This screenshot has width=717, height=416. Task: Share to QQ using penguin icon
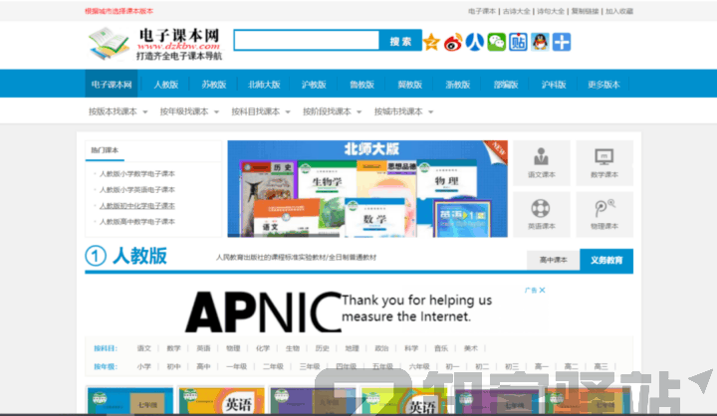(x=540, y=42)
